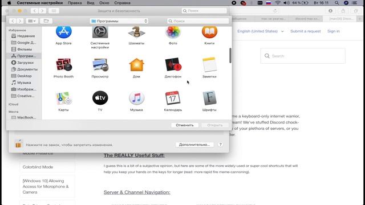The width and height of the screenshot is (365, 205).
Task: Click the file dialog vertical scrollbar
Action: [230, 55]
